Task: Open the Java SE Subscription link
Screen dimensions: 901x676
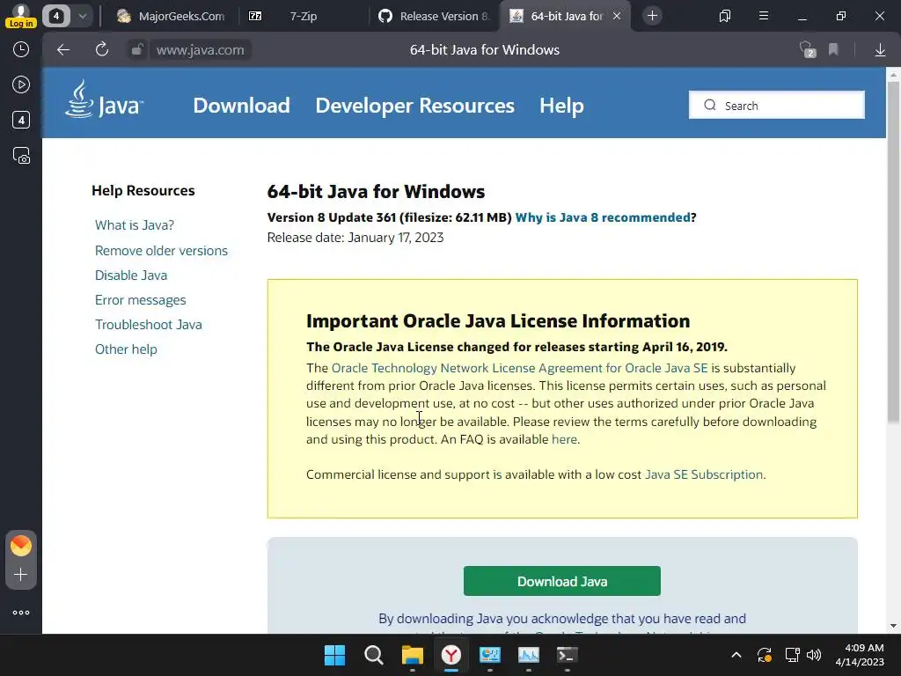Action: (x=704, y=474)
